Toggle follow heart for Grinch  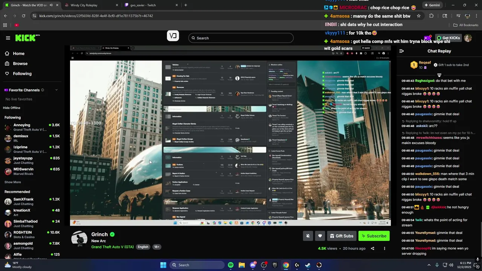point(320,236)
